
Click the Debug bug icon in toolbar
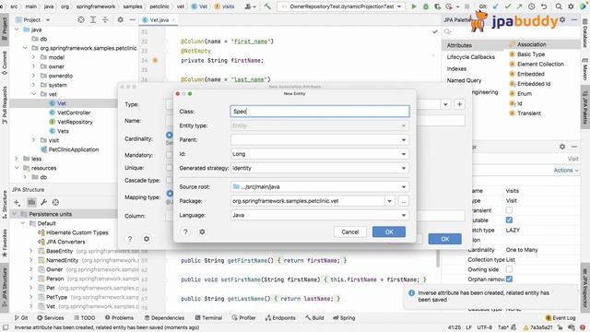(x=426, y=6)
